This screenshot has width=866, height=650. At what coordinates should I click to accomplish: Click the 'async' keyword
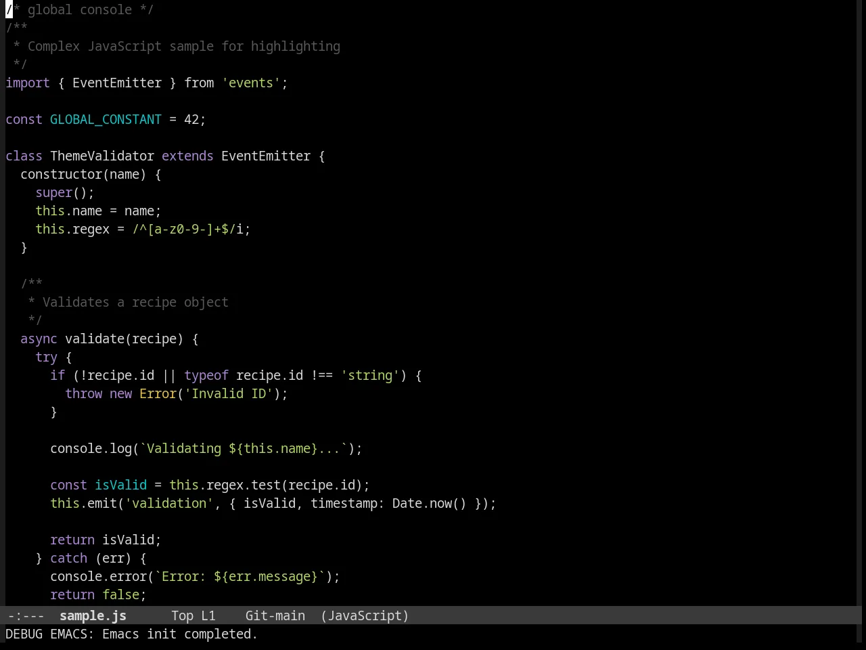point(39,339)
